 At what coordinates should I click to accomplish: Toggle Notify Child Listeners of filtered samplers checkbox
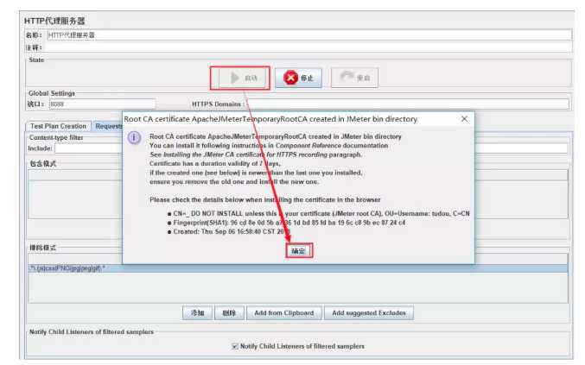(x=235, y=346)
